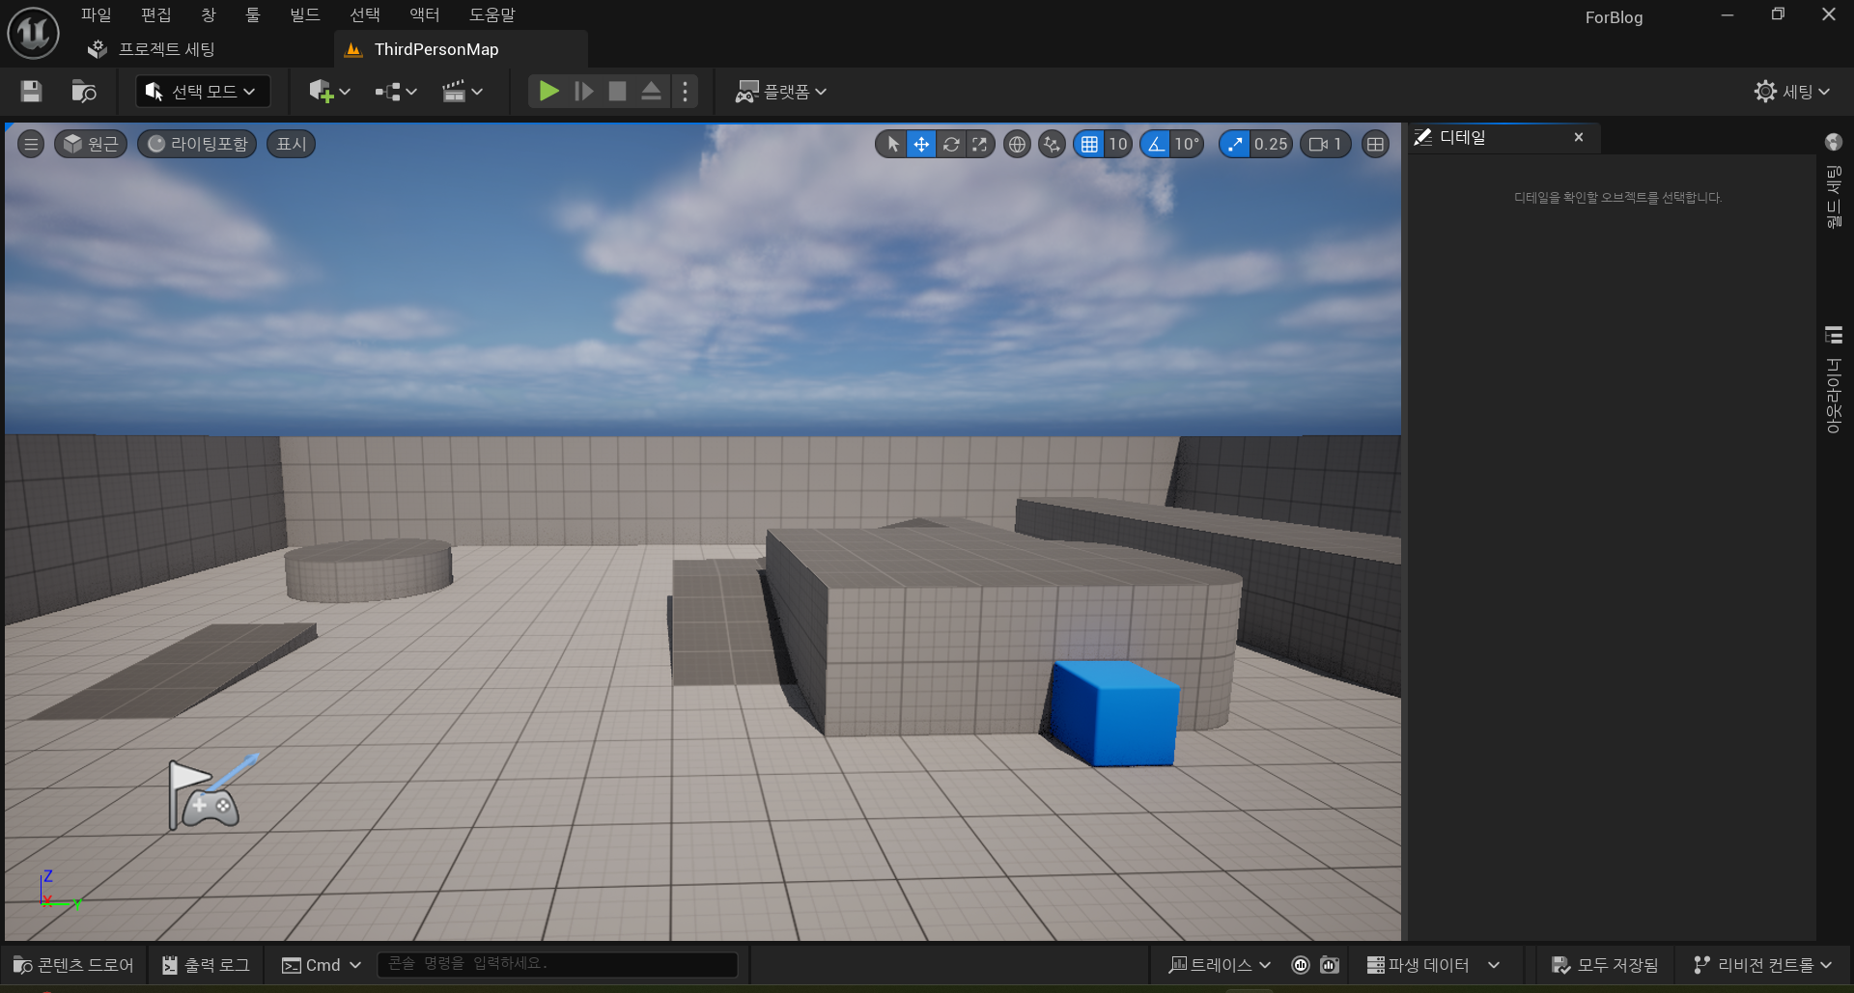1854x993 pixels.
Task: Open the 표시 show flags menu
Action: pos(291,144)
